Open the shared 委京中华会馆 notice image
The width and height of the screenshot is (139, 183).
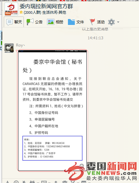point(52,110)
